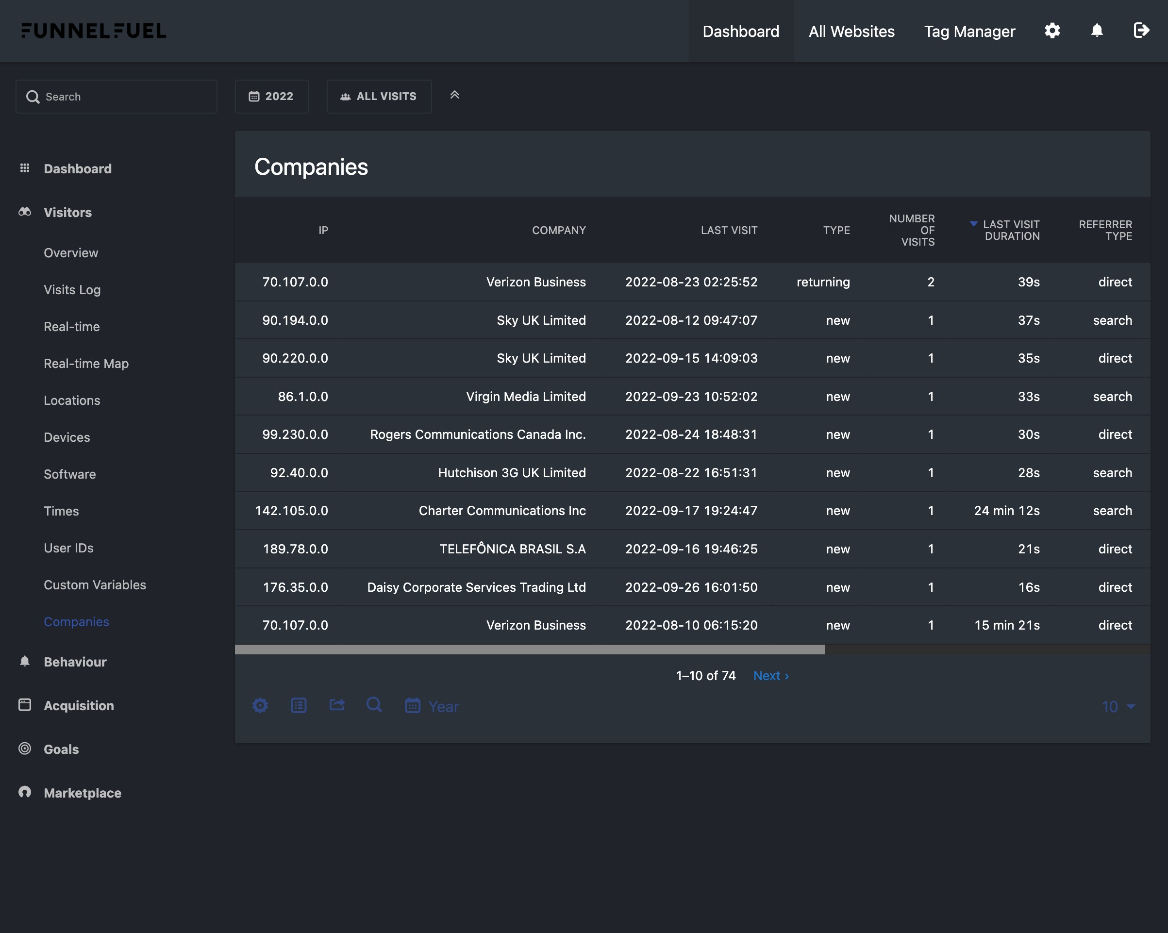Open User IDs in the sidebar

point(68,548)
